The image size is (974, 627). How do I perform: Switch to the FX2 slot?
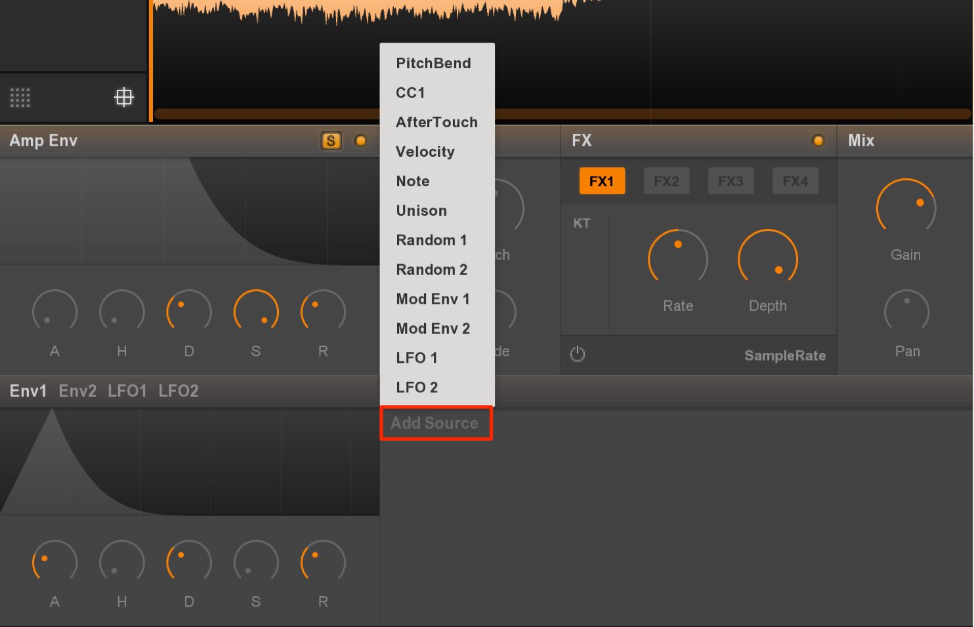click(666, 181)
